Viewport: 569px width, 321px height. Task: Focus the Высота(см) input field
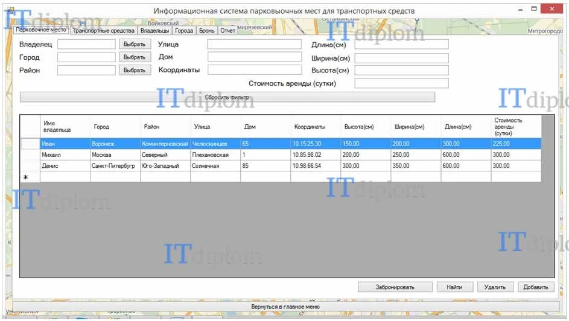pyautogui.click(x=401, y=71)
